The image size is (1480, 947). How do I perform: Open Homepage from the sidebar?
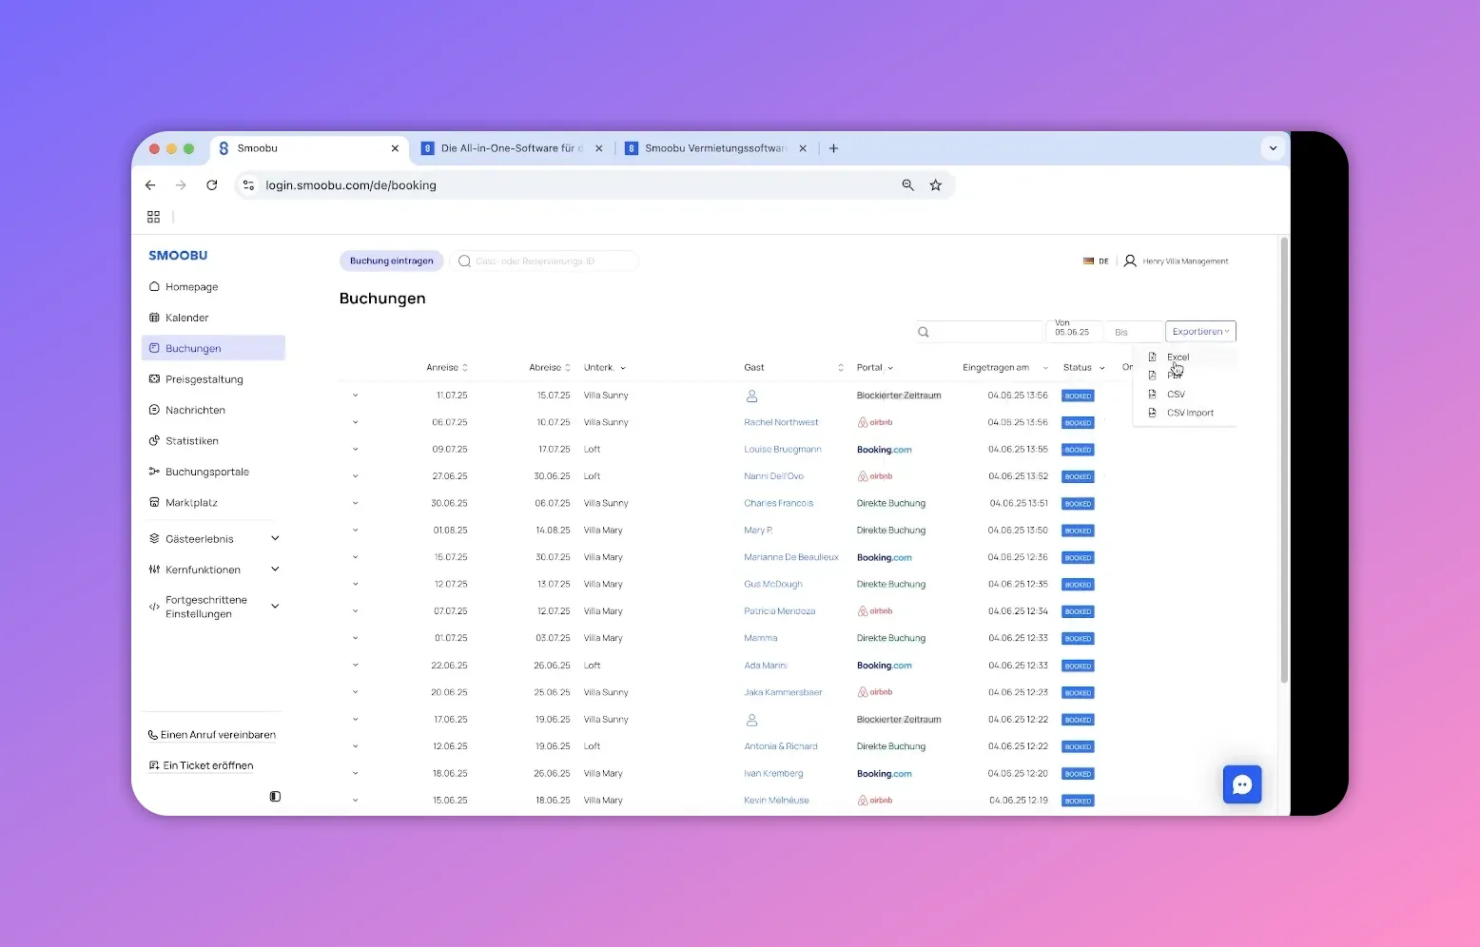click(191, 286)
